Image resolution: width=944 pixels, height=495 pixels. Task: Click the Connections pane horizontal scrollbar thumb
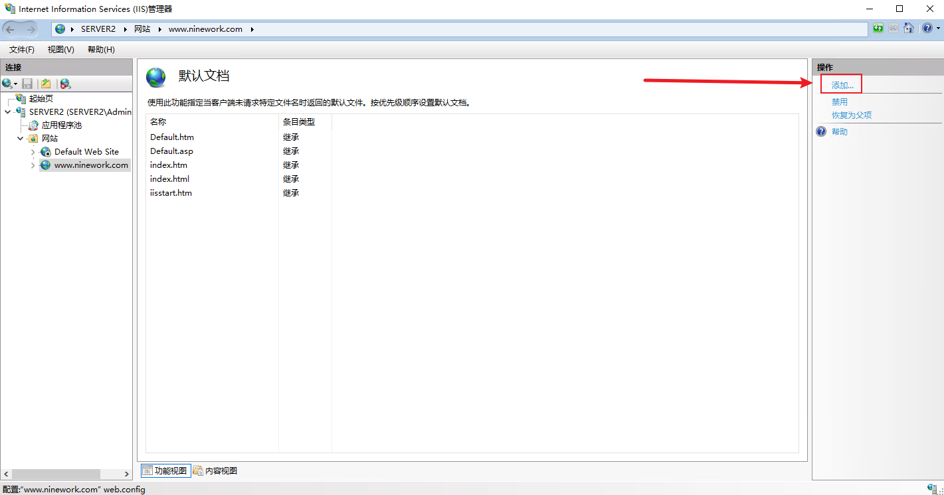[56, 474]
